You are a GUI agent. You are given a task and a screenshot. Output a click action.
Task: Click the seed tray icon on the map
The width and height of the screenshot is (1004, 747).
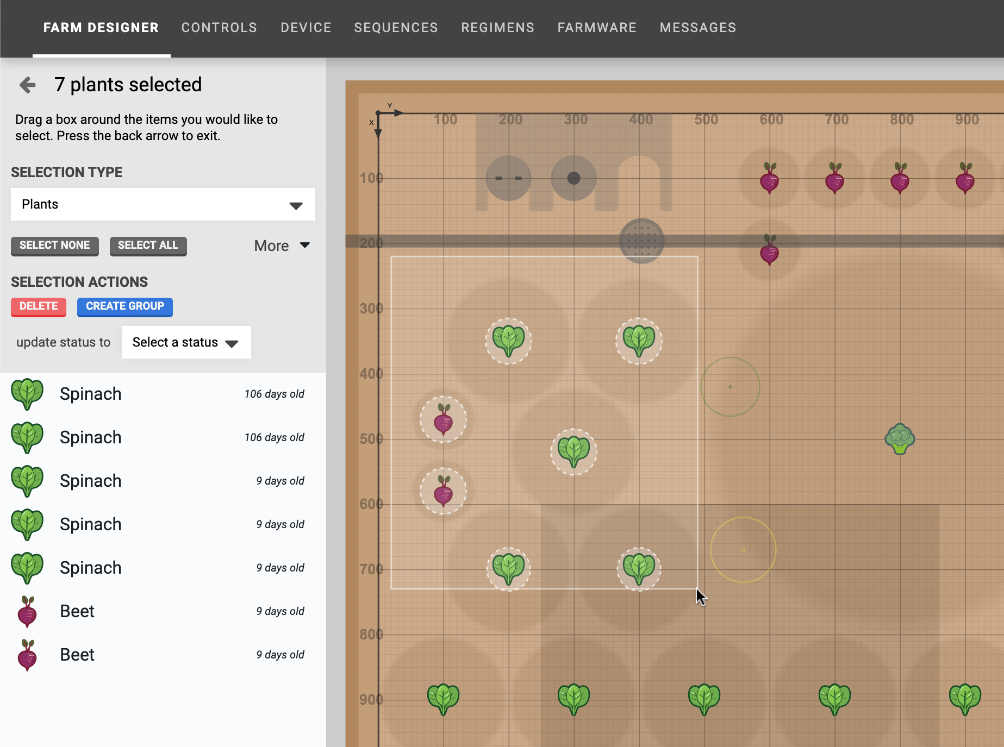point(641,241)
